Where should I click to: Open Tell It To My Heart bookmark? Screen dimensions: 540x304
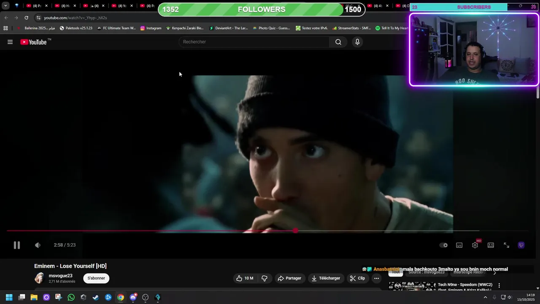tap(392, 28)
